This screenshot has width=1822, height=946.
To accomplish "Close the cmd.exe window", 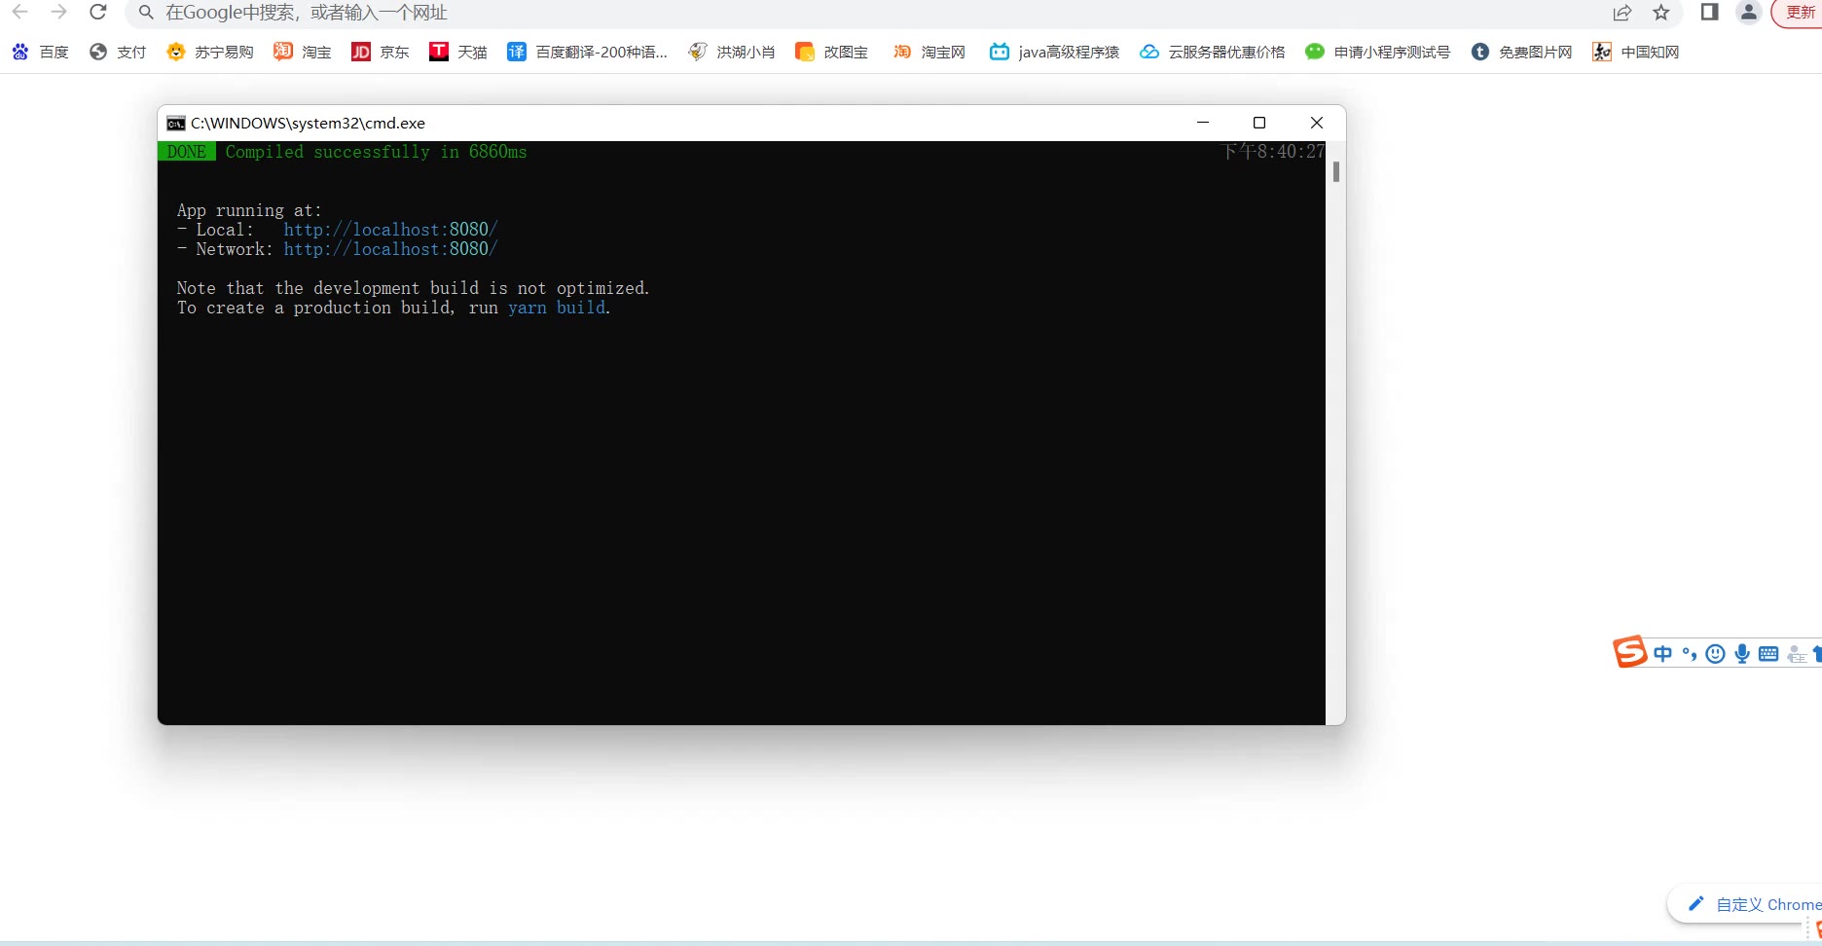I will click(x=1317, y=123).
